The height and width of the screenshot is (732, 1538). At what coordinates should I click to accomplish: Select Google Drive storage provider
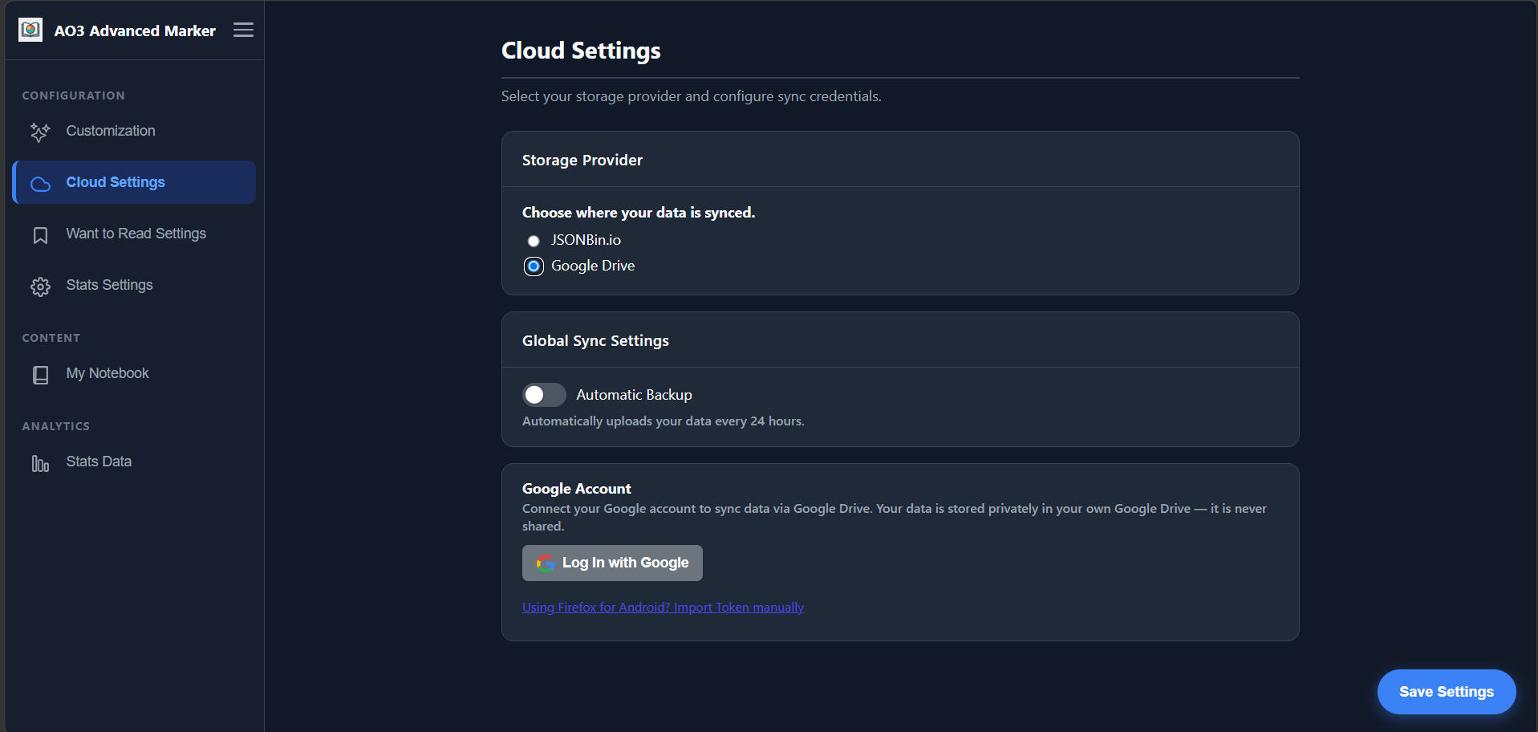point(534,266)
